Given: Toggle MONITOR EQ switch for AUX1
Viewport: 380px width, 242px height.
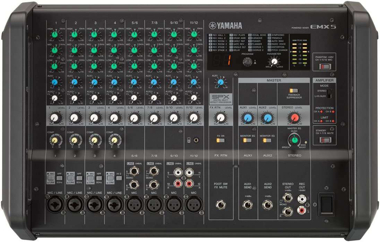Looking at the screenshot, I should pos(247,140).
